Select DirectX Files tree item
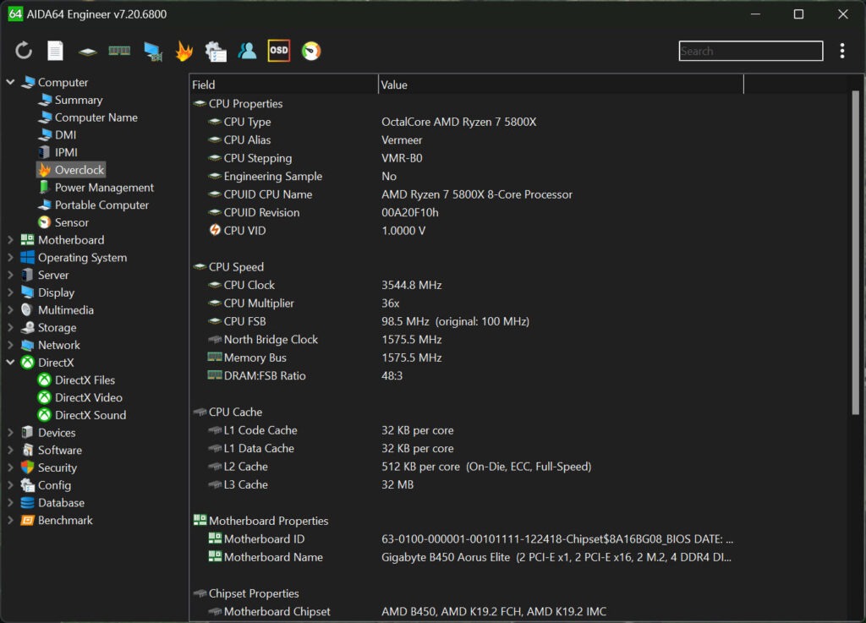The image size is (866, 623). [75, 380]
